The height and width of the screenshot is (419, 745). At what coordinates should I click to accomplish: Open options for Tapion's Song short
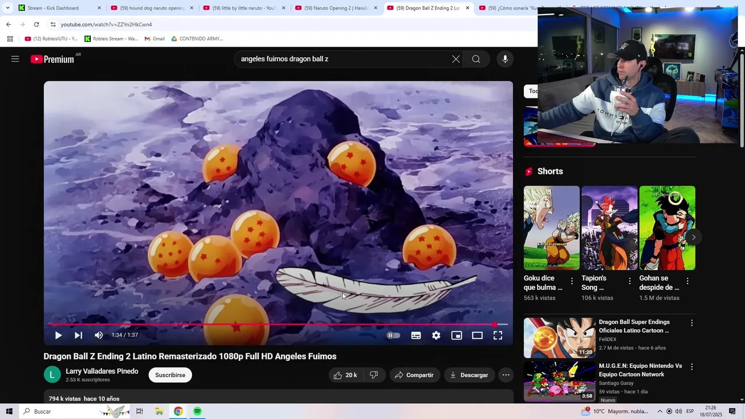pyautogui.click(x=629, y=281)
